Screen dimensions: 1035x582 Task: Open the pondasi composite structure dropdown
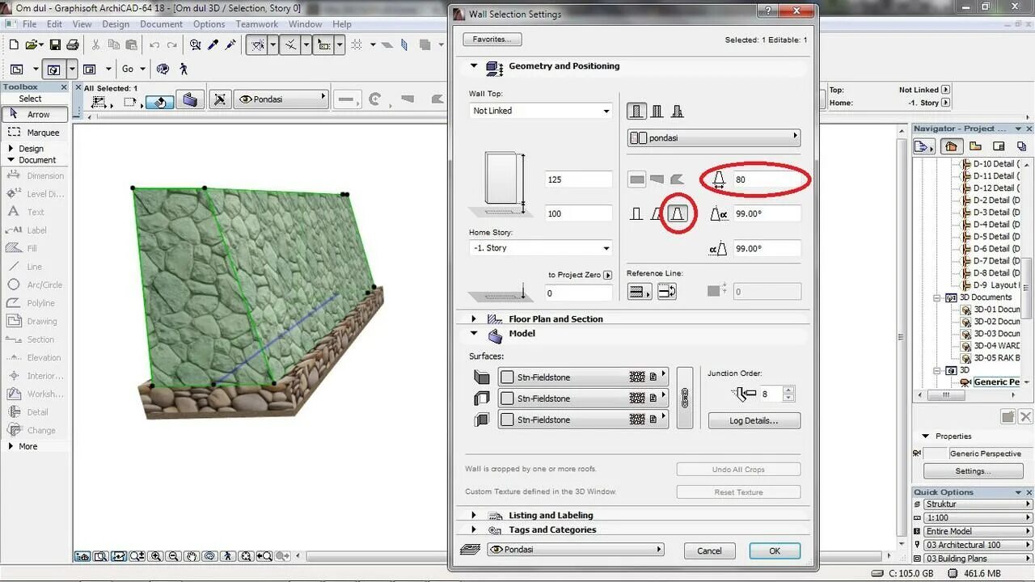pyautogui.click(x=714, y=138)
